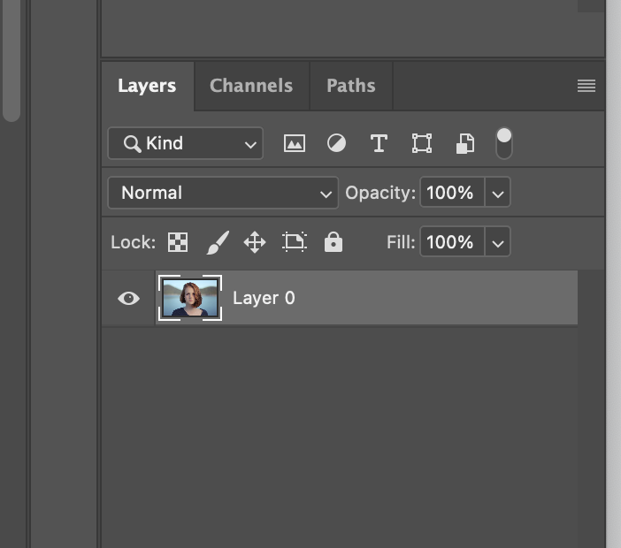Lock position move-arrows icon
This screenshot has width=621, height=548.
(x=255, y=242)
